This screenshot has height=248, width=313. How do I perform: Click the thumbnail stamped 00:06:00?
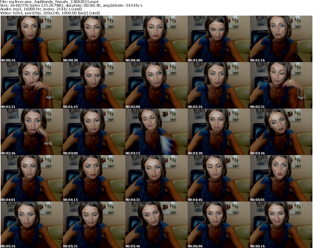pos(219,225)
